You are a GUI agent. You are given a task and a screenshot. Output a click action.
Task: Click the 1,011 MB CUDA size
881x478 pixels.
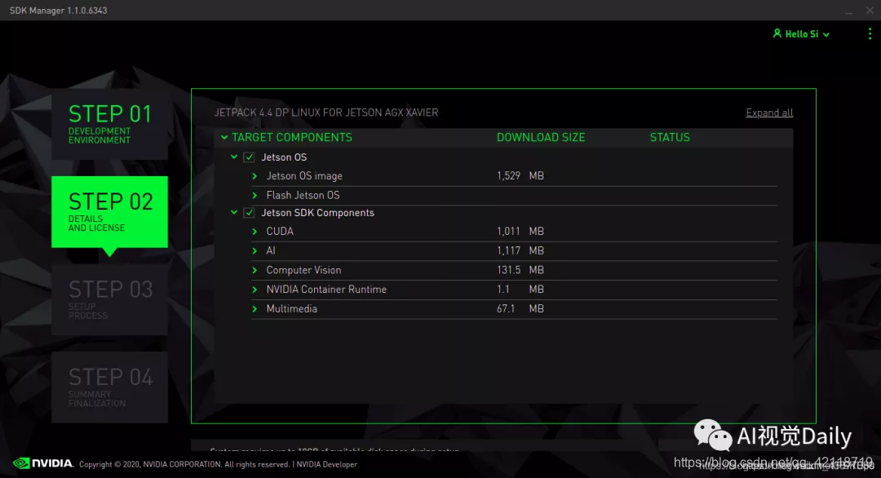(520, 232)
